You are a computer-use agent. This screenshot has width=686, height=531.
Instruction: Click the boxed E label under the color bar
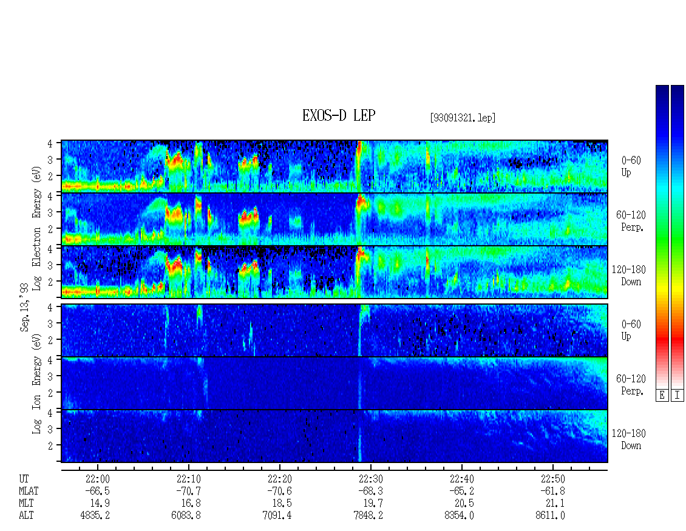(x=662, y=396)
